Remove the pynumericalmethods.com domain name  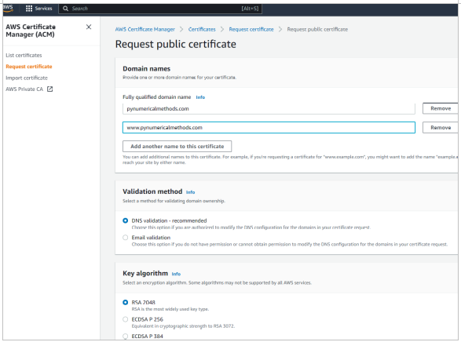441,108
